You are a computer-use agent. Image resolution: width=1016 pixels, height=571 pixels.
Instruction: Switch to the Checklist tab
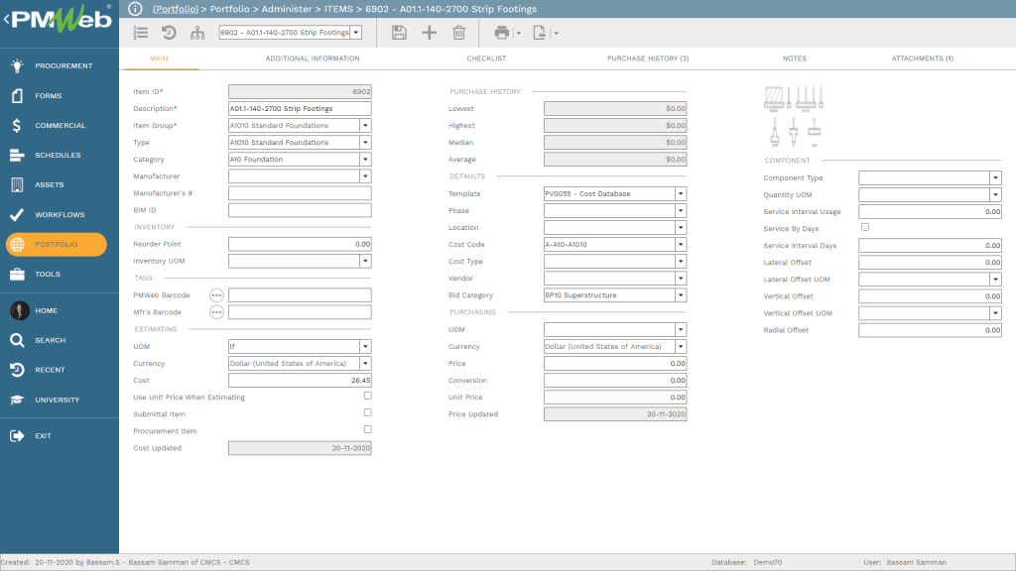(x=486, y=58)
